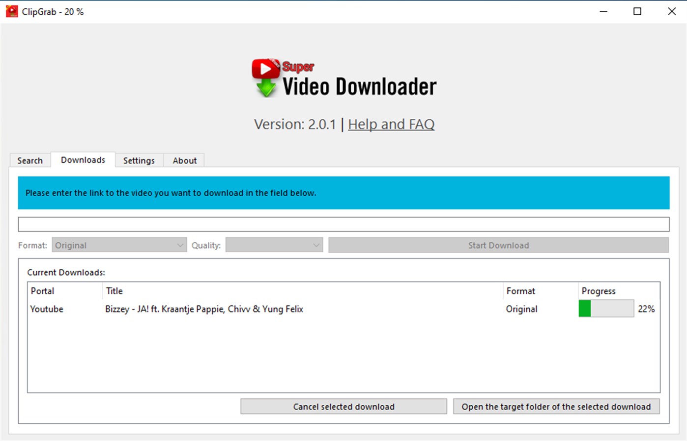Click the 22% download progress bar
The image size is (687, 441).
606,309
